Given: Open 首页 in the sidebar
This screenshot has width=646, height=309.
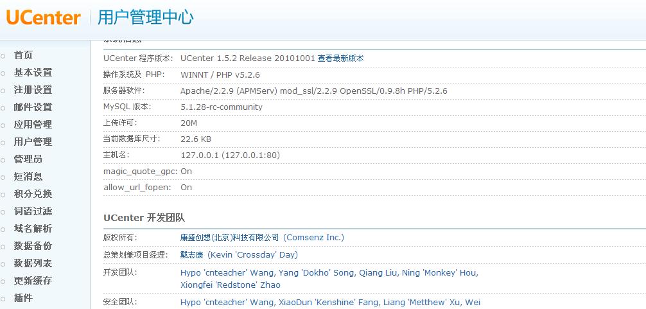Looking at the screenshot, I should coord(23,55).
